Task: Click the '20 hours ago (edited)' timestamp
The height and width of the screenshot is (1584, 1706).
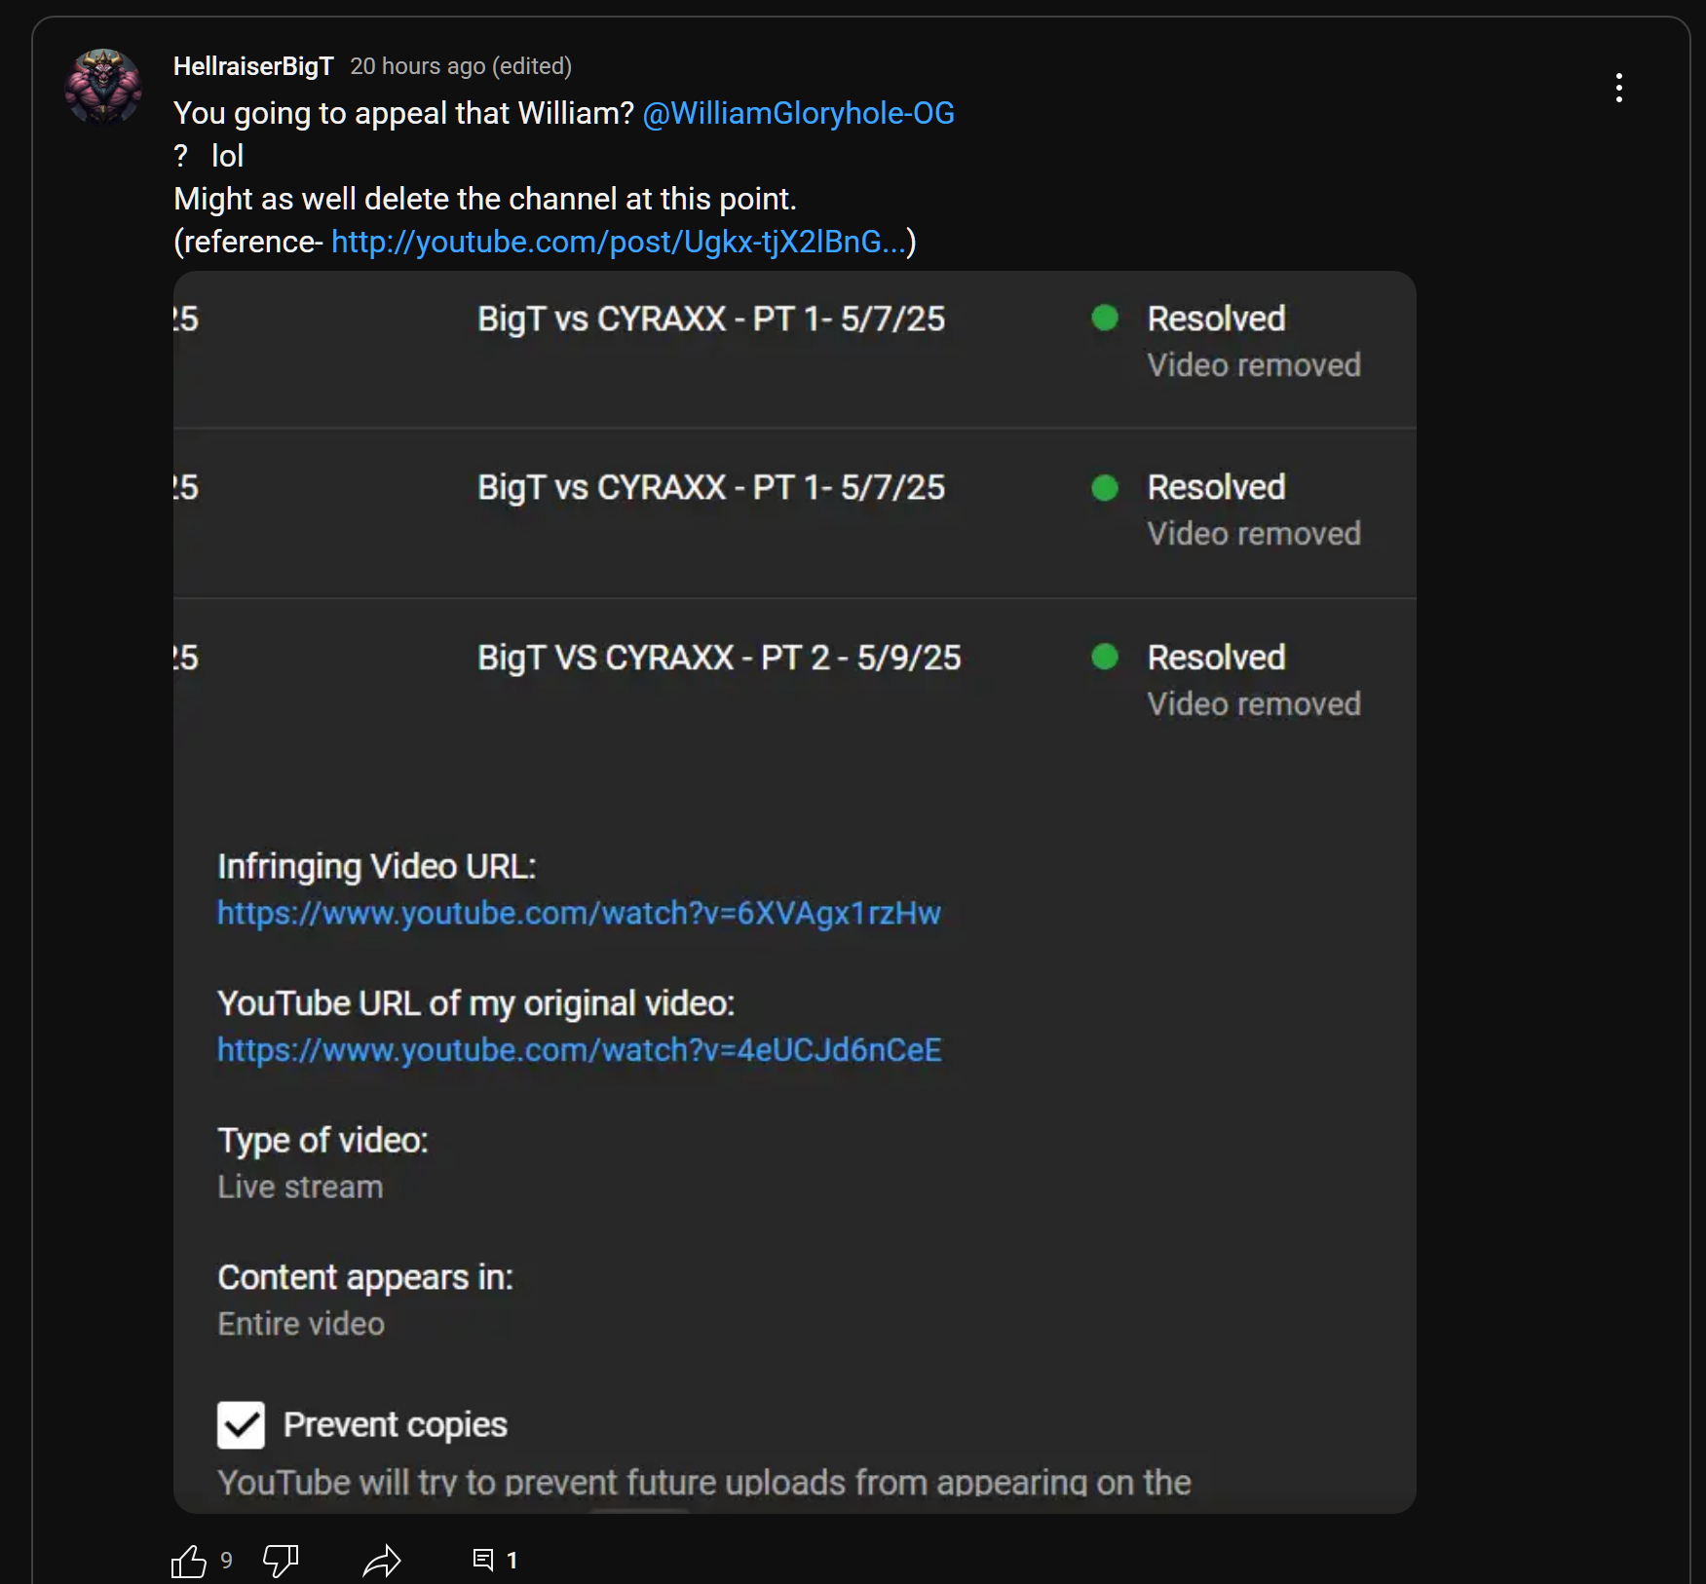Action: click(461, 66)
